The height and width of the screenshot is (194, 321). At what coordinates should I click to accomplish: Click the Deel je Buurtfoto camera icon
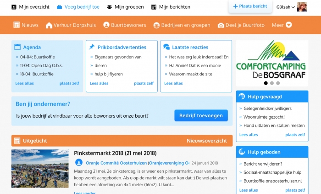pyautogui.click(x=221, y=25)
